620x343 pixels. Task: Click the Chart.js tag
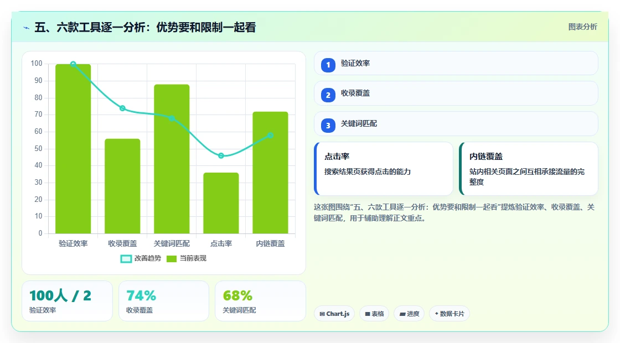tap(334, 314)
